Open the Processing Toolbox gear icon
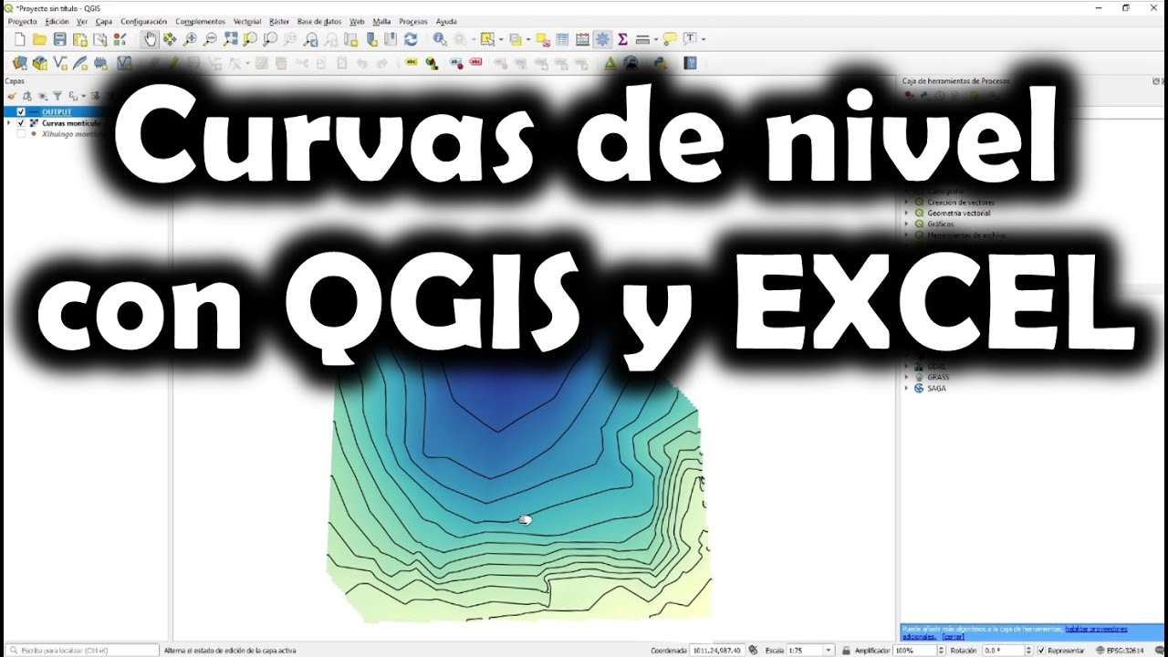The height and width of the screenshot is (657, 1168). (602, 39)
